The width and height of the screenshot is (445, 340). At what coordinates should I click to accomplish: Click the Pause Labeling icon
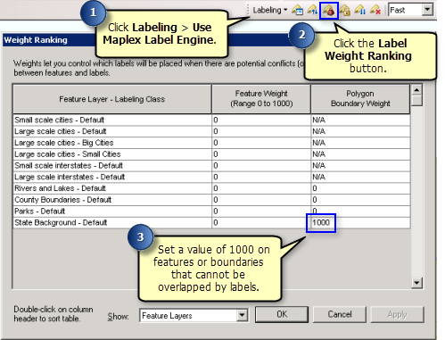(360, 11)
